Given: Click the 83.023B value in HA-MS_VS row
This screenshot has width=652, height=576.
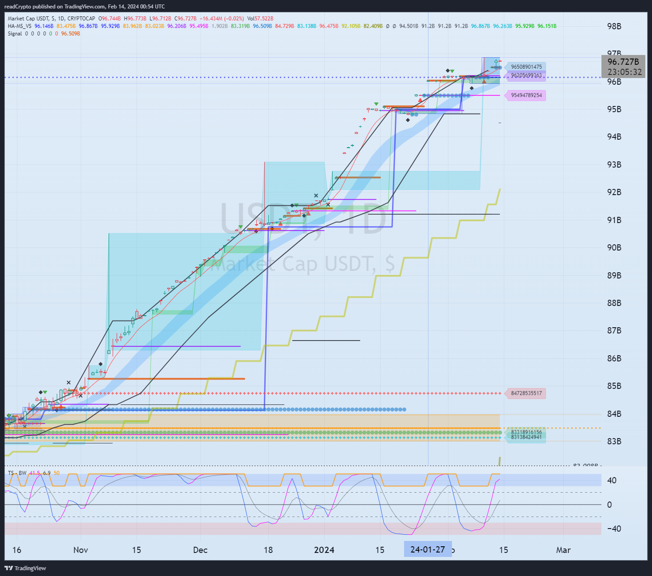Looking at the screenshot, I should pos(155,26).
